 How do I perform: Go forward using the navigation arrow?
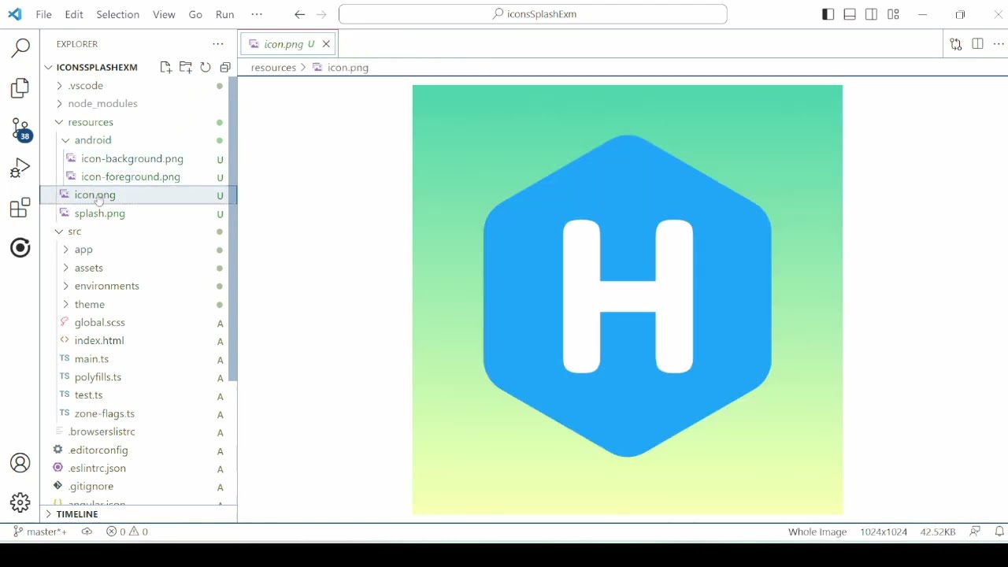[321, 14]
